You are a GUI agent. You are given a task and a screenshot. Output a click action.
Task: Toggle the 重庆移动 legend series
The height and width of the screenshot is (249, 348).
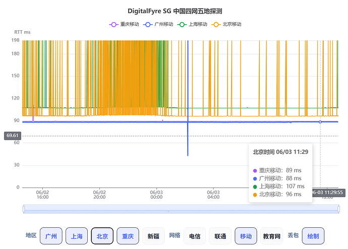pos(124,24)
